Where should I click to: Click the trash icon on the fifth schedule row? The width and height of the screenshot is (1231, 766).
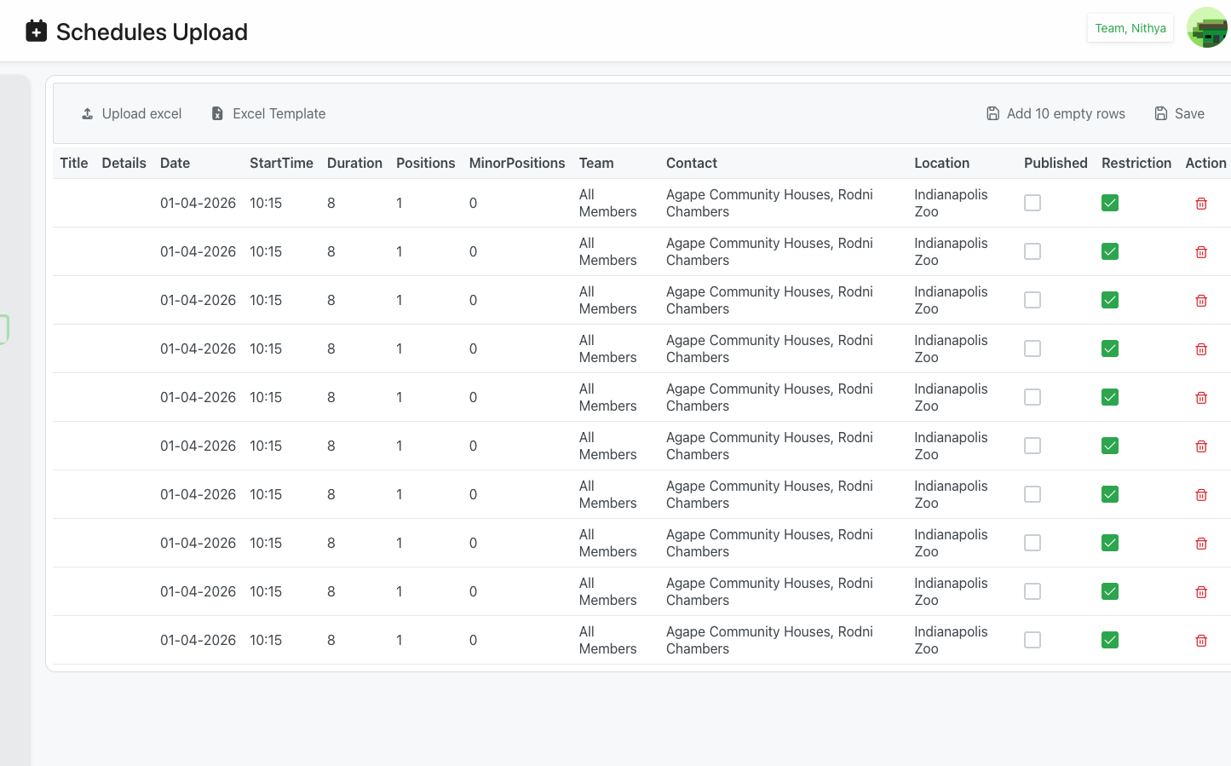tap(1201, 397)
